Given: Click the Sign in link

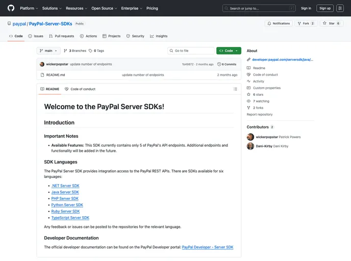Looking at the screenshot, I should point(306,8).
